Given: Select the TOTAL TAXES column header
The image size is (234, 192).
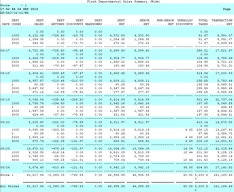Looking at the screenshot, I should (201, 22).
